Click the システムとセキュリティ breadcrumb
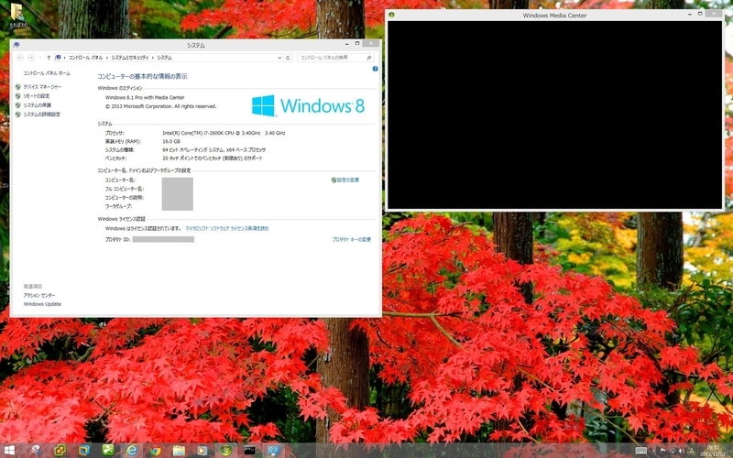The height and width of the screenshot is (458, 733). [129, 58]
